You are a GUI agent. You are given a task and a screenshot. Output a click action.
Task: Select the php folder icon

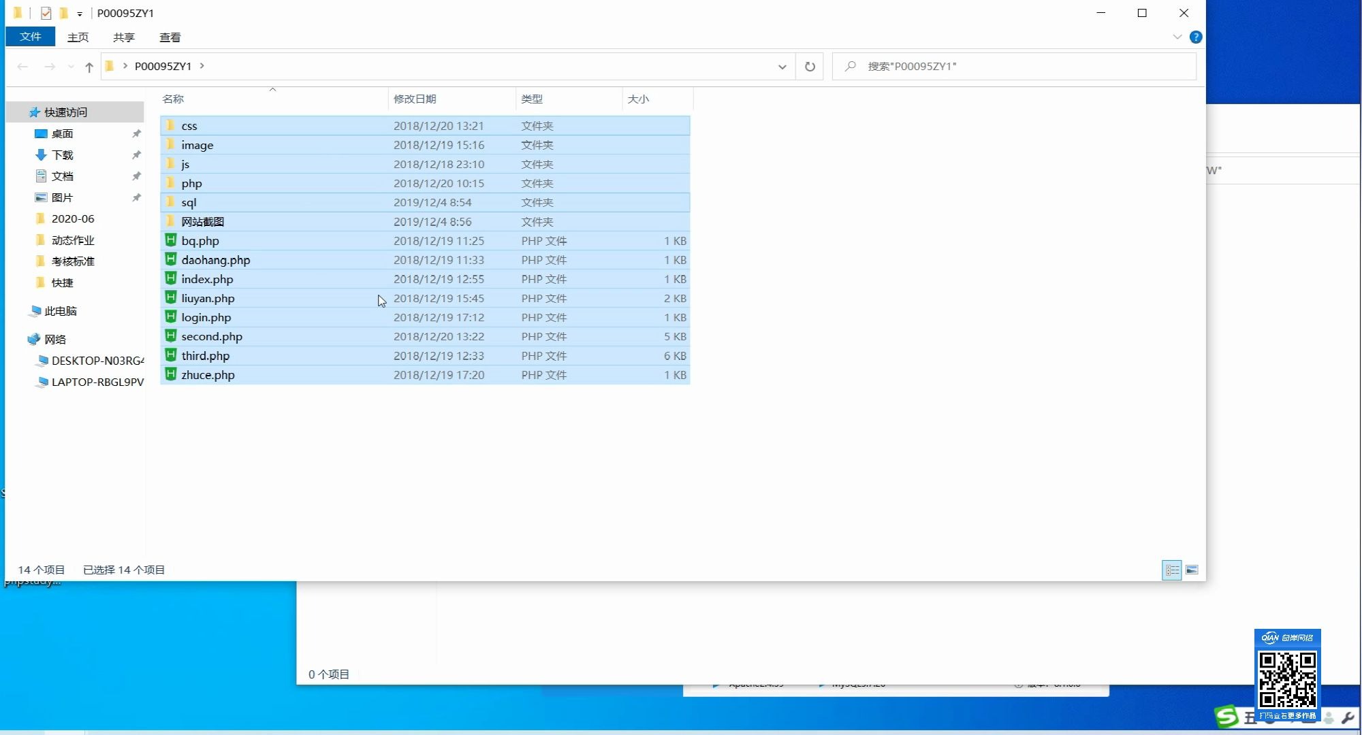point(171,182)
